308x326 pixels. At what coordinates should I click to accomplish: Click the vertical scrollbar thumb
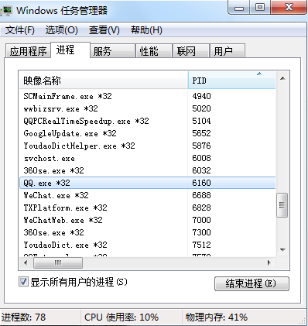282,205
